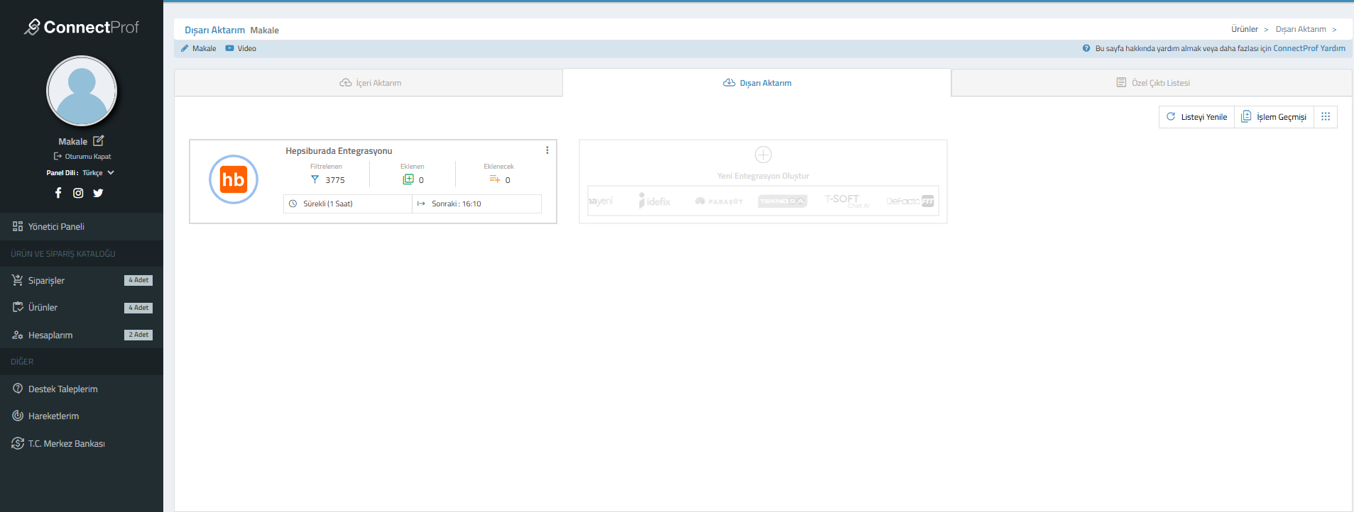Click the Twitter bird icon
This screenshot has height=512, width=1354.
[98, 193]
